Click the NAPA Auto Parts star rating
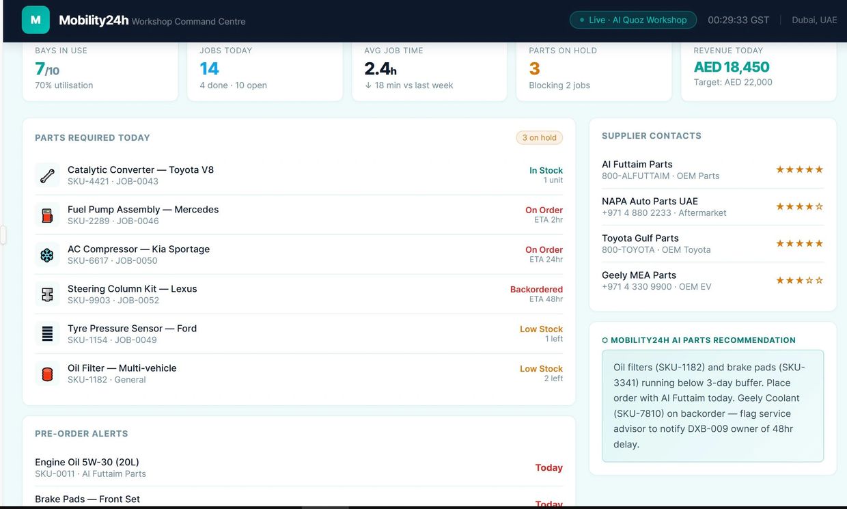 pos(799,206)
